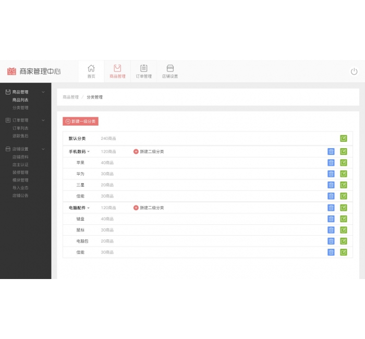Delete the 电脑包 subcategory
365x339 pixels.
(x=331, y=241)
